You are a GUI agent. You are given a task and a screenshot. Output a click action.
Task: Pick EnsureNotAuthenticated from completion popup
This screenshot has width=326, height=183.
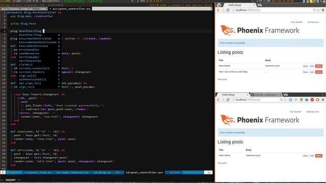(39, 42)
